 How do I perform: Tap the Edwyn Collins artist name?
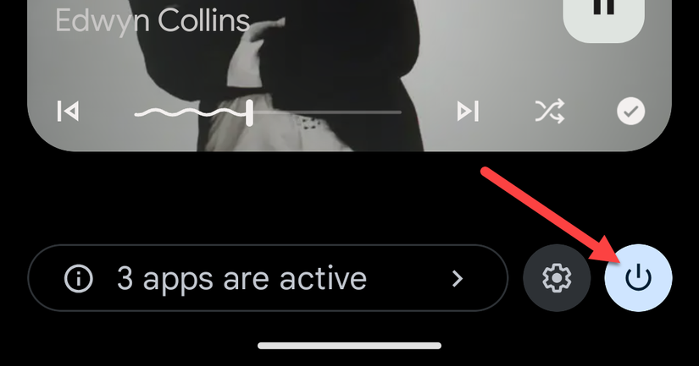[x=153, y=20]
